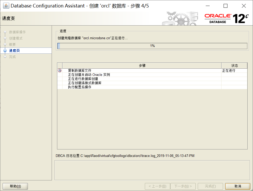Screen dimensions: 253x191
Task: Click the 状态 column header
Action: click(x=234, y=66)
